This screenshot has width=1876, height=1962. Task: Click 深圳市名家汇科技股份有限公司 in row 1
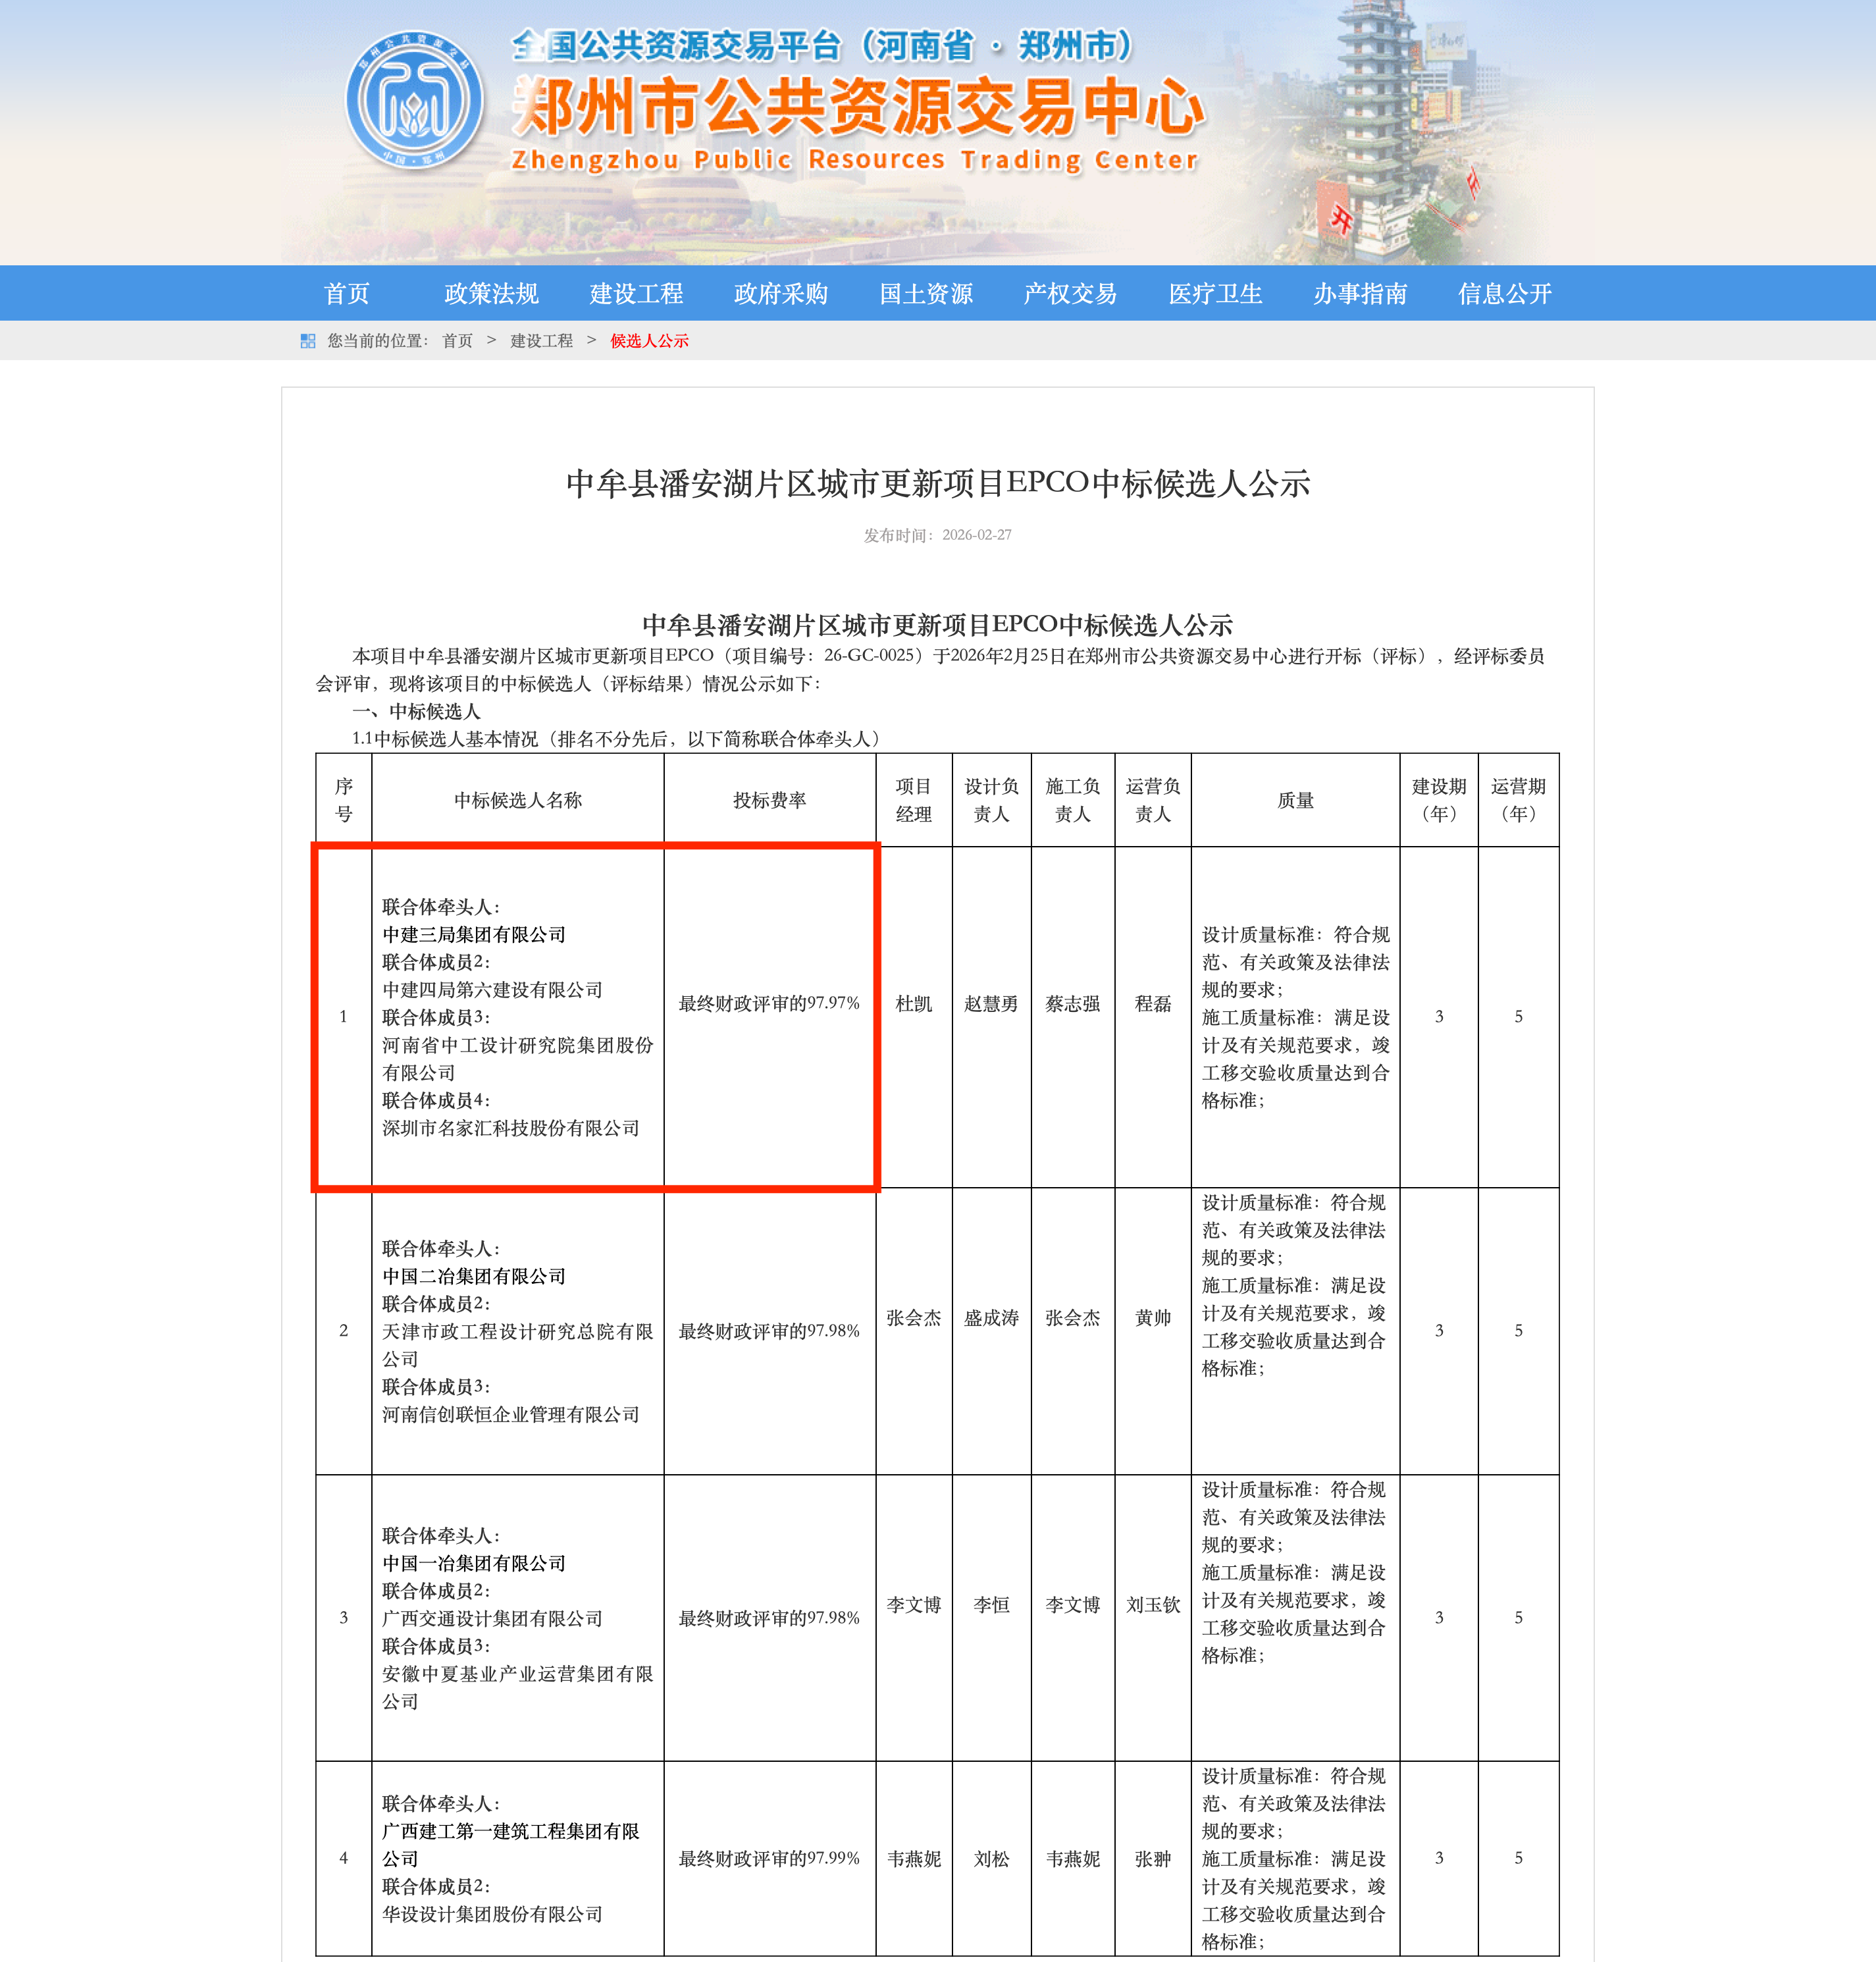510,1127
